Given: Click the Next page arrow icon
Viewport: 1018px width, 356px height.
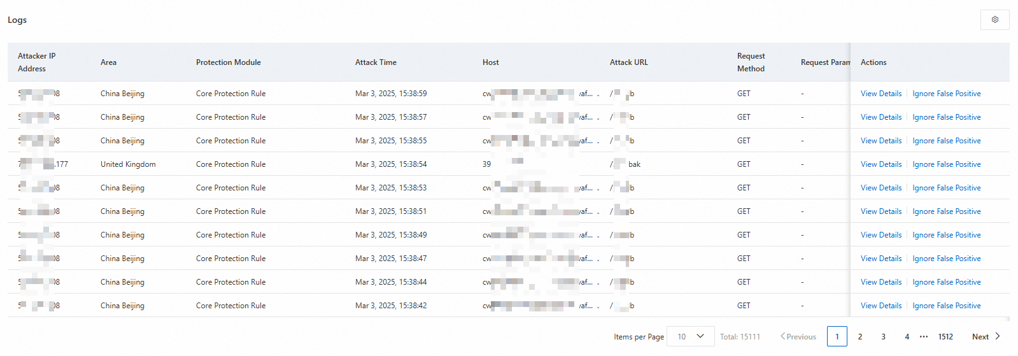Looking at the screenshot, I should pyautogui.click(x=998, y=336).
